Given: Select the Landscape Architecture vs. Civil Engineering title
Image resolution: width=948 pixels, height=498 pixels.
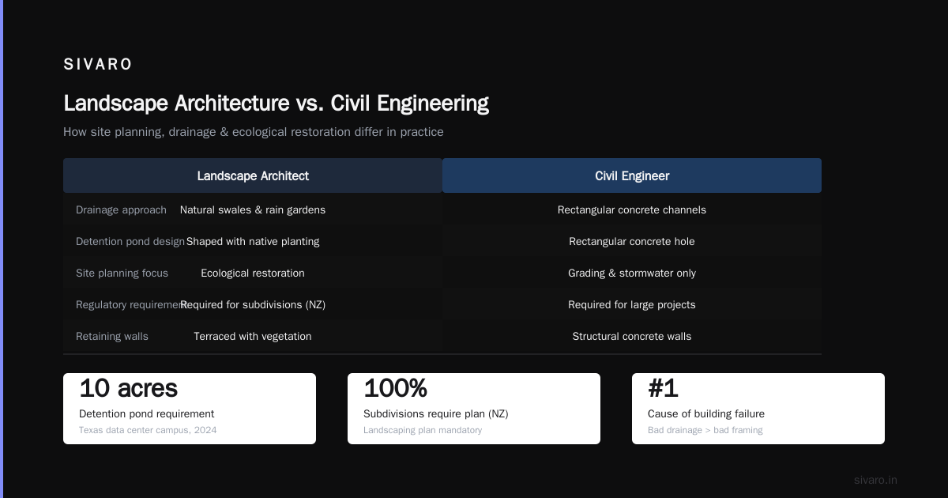Looking at the screenshot, I should pyautogui.click(x=276, y=104).
